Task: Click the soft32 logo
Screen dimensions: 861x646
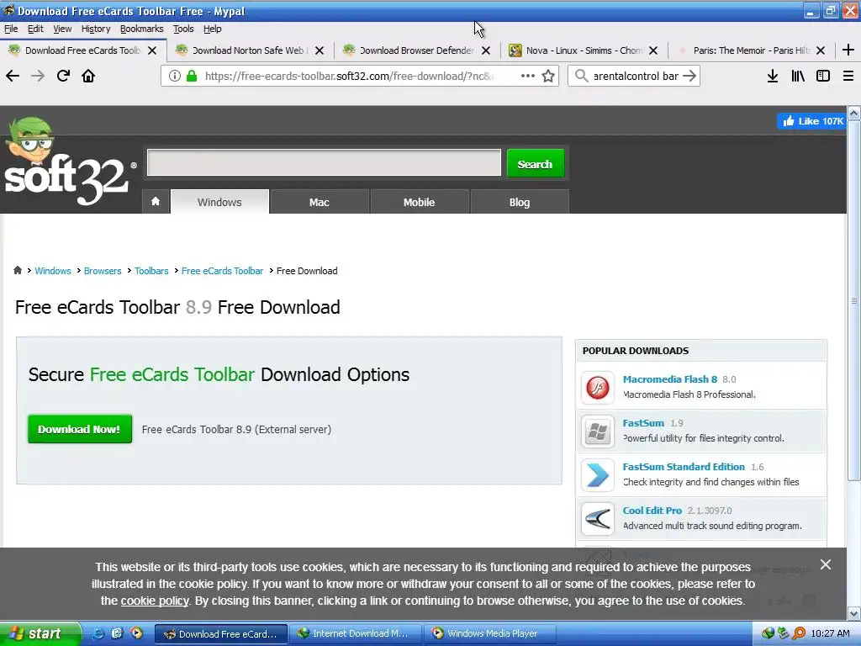Action: pyautogui.click(x=69, y=162)
